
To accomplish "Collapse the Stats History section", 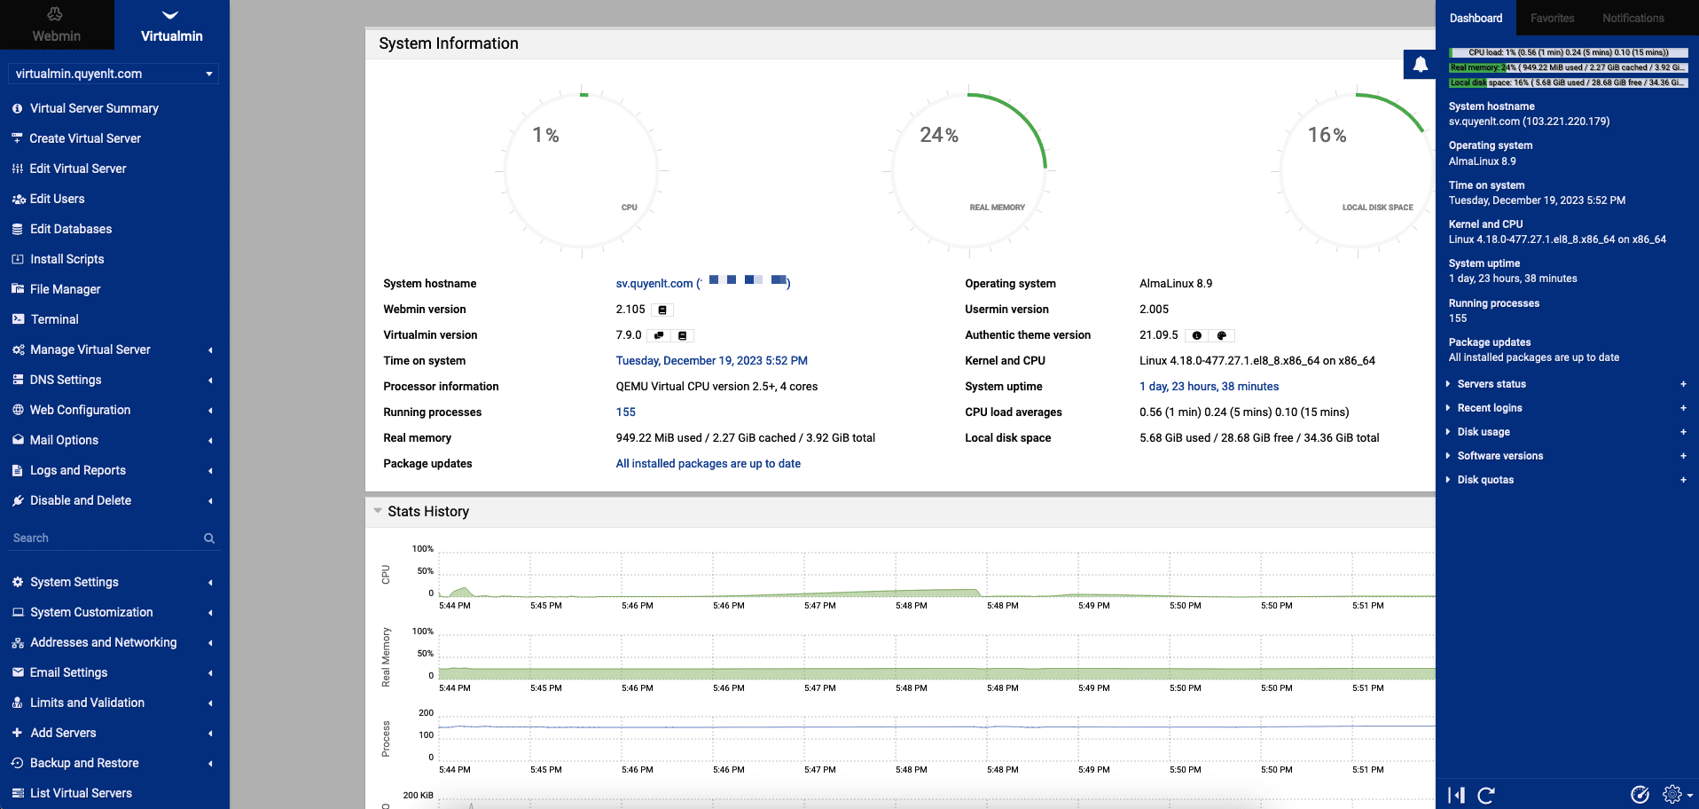I will [378, 511].
